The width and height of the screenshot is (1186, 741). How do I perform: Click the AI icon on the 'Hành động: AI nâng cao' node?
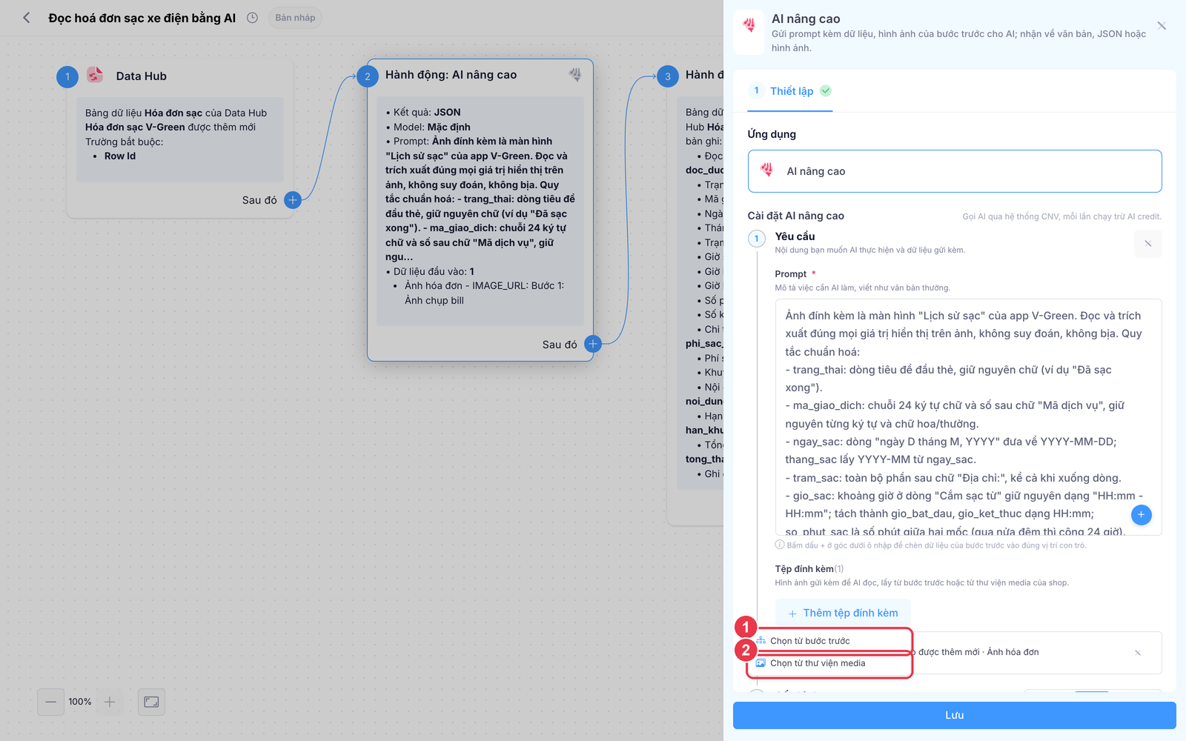(x=575, y=74)
